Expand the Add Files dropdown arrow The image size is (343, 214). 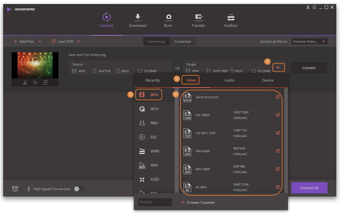40,41
